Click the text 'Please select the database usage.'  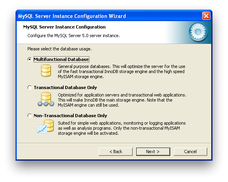coord(59,49)
